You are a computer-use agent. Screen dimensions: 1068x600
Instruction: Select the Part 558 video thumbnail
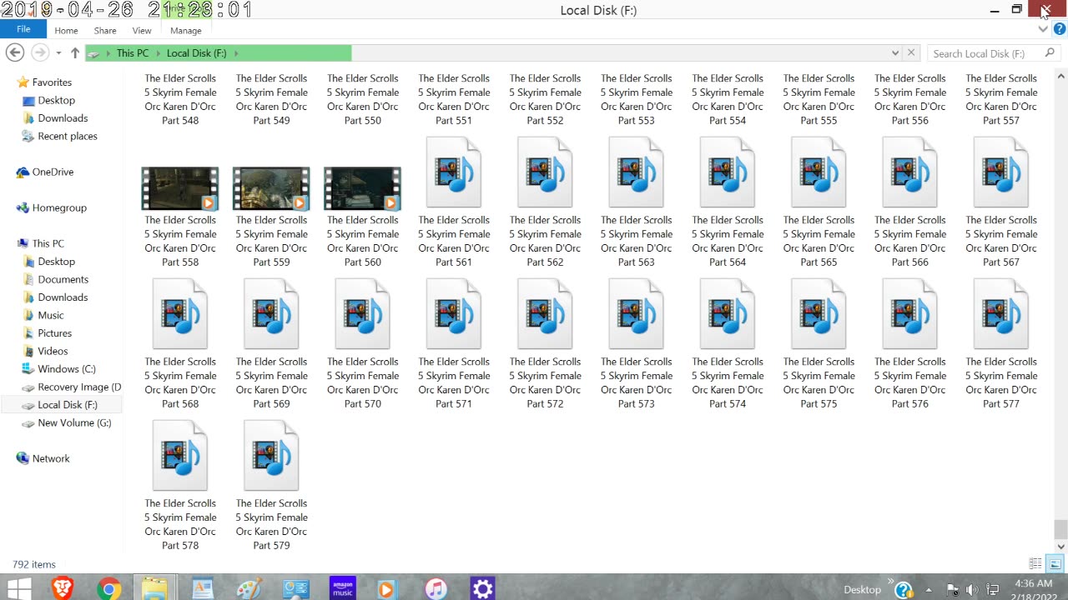[180, 188]
